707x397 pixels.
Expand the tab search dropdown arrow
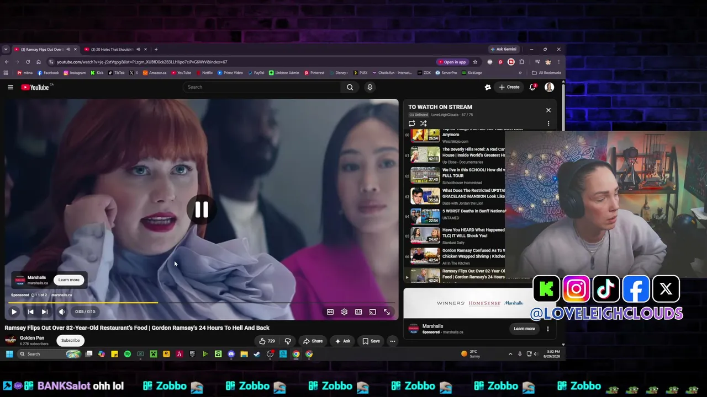pyautogui.click(x=6, y=50)
